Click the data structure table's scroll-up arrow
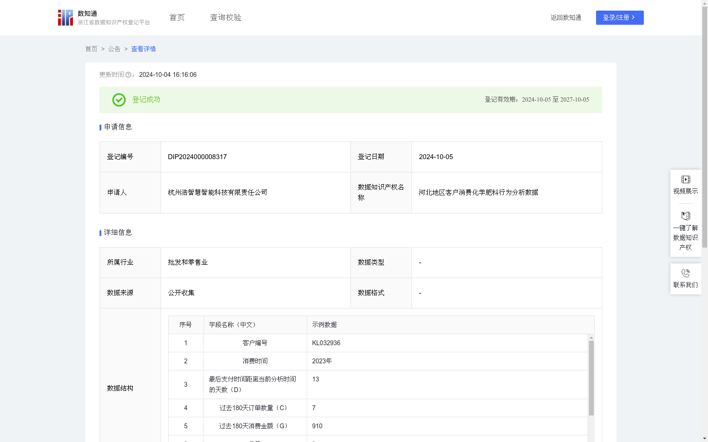The image size is (708, 442). [591, 337]
